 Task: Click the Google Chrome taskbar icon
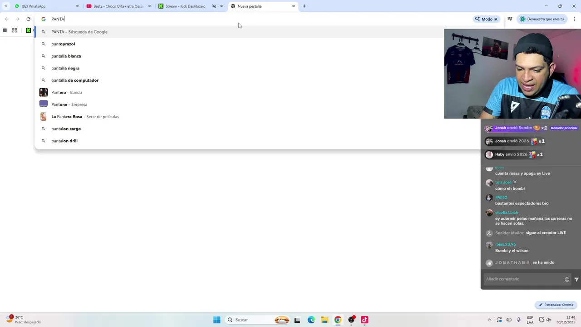pyautogui.click(x=338, y=320)
